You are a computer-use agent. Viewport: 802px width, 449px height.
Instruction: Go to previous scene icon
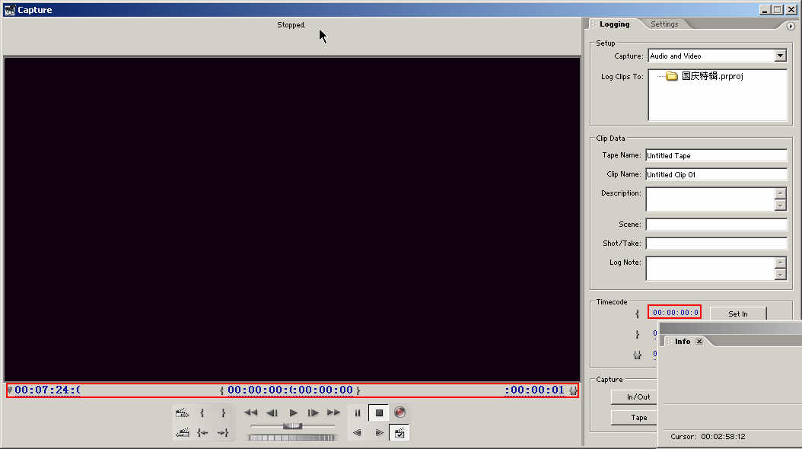tap(182, 432)
